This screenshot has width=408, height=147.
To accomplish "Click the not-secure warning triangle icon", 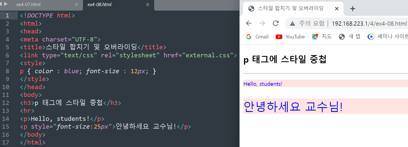I will tap(292, 24).
